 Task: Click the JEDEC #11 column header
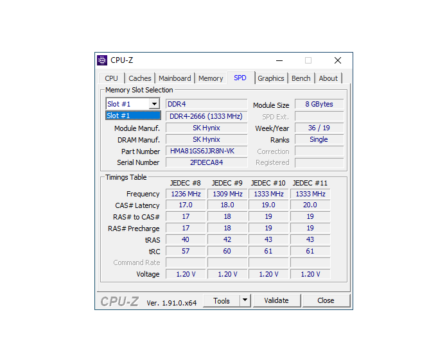coord(310,183)
